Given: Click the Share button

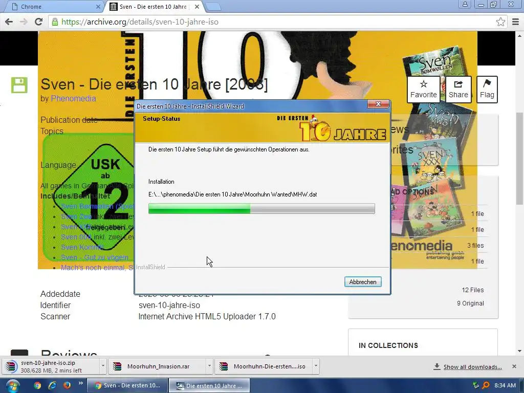Looking at the screenshot, I should 458,89.
